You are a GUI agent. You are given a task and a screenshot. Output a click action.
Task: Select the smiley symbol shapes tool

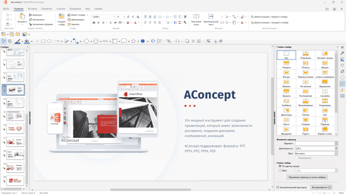coord(96,41)
